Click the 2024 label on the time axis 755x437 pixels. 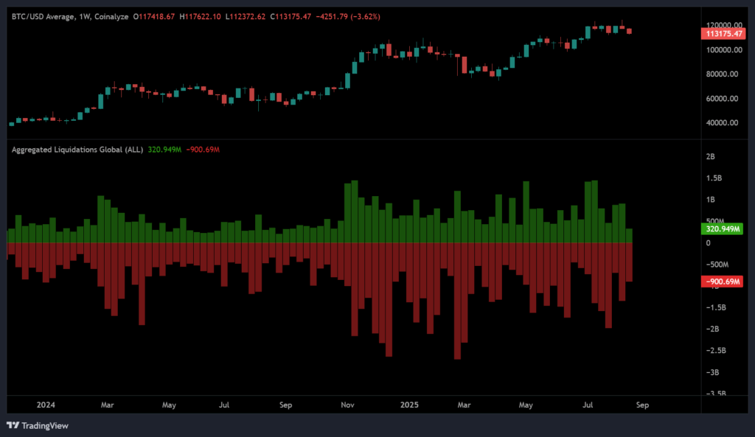point(46,405)
